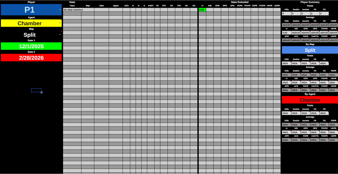This screenshot has width=338, height=174.
Task: Click the TFDPR header in Stats Extended
Action: [262, 6]
